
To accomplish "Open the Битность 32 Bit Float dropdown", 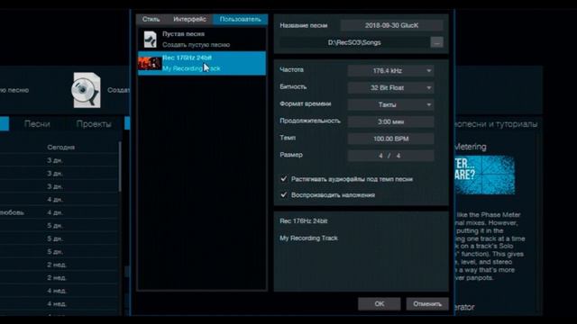I will coord(390,88).
